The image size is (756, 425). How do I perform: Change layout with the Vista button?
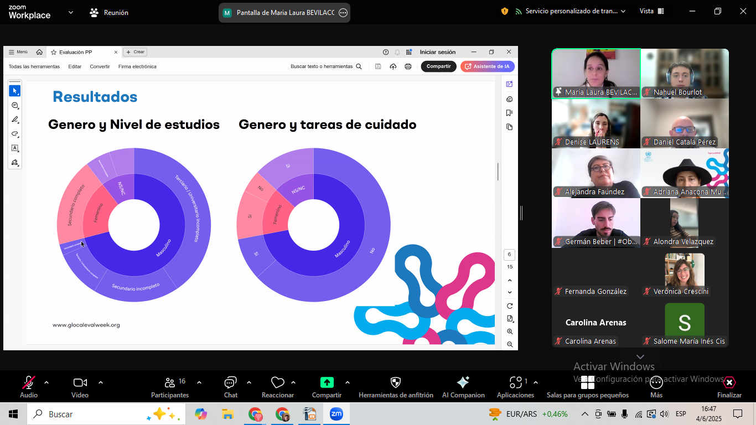coord(652,11)
